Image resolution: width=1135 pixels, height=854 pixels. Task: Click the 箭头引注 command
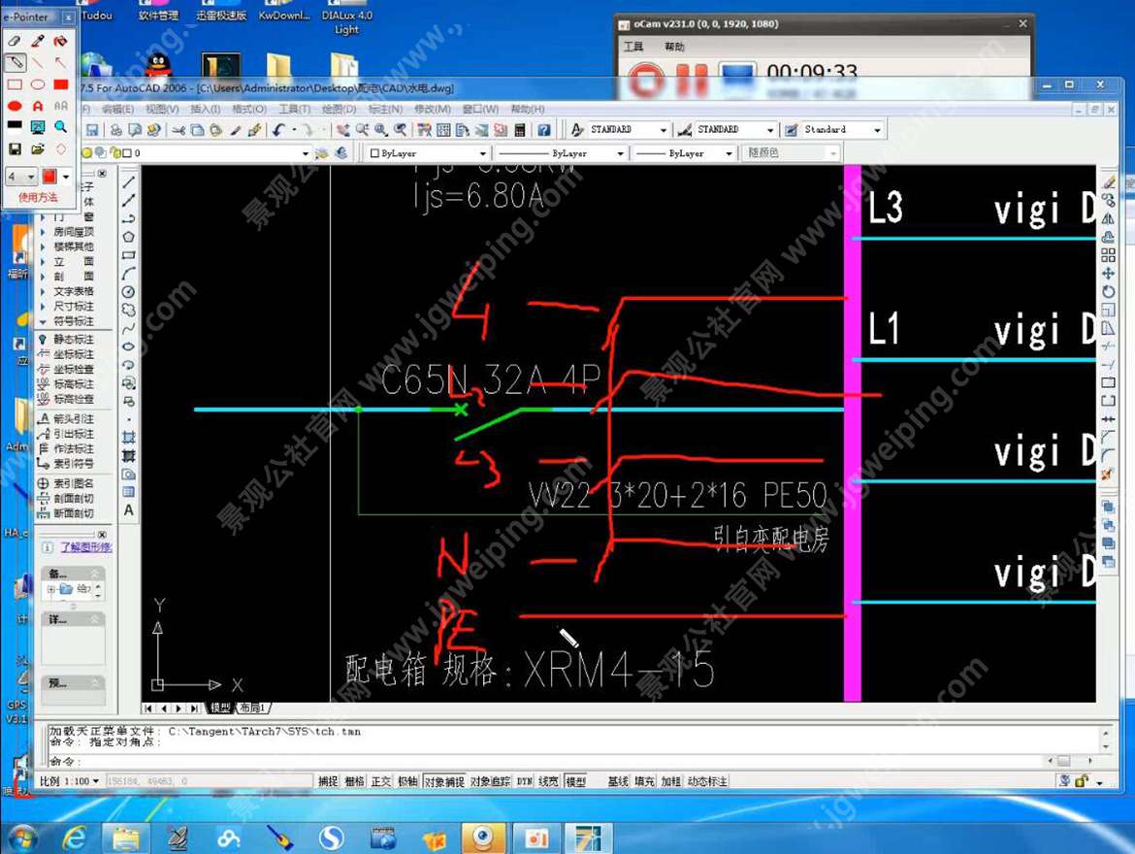[67, 418]
